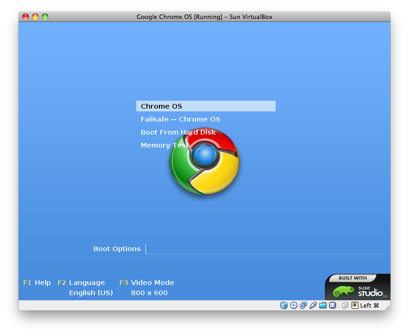Choose Failsafe -- Chrome OS boot entry

click(x=180, y=119)
